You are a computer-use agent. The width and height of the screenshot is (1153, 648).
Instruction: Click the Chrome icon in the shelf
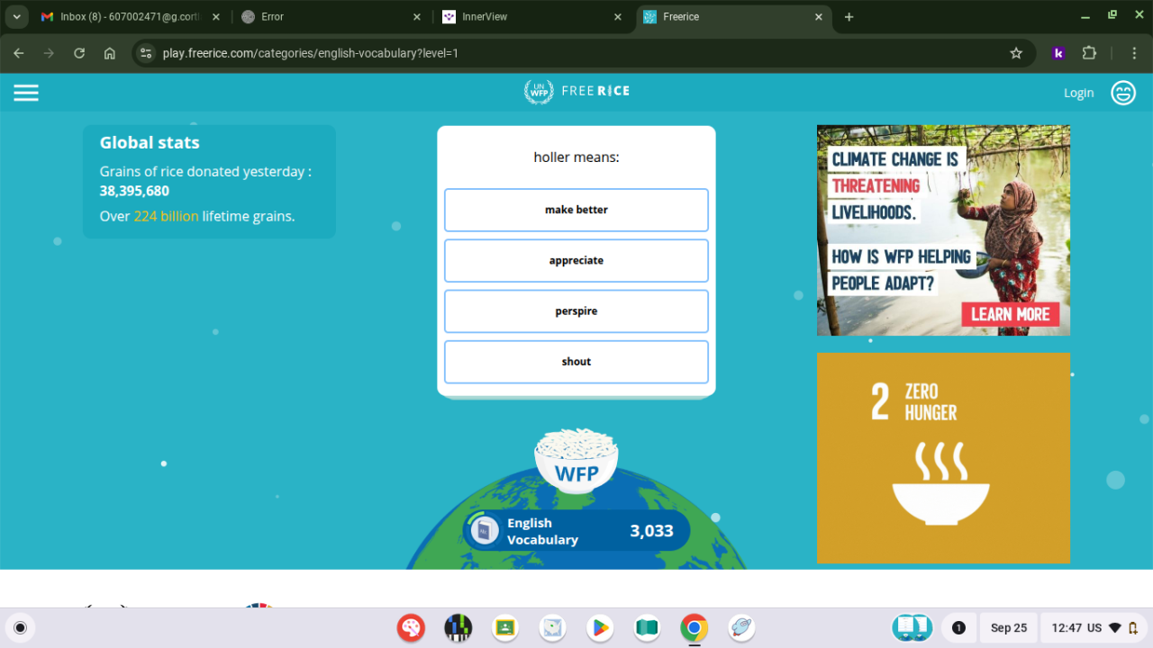pyautogui.click(x=694, y=627)
